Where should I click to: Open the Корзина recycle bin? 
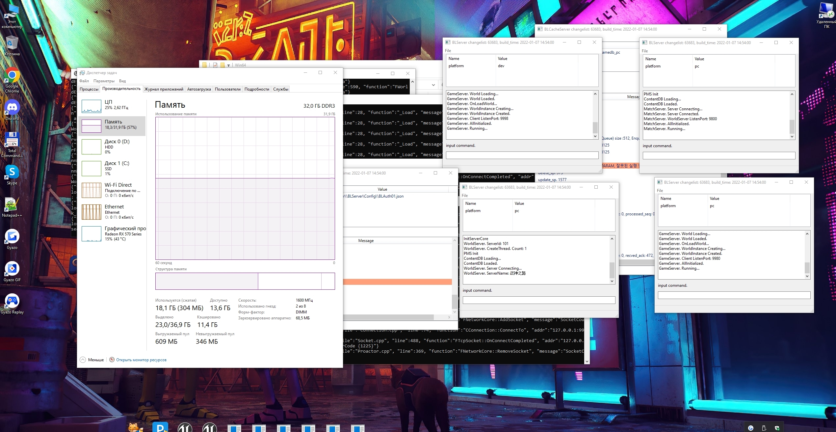12,42
